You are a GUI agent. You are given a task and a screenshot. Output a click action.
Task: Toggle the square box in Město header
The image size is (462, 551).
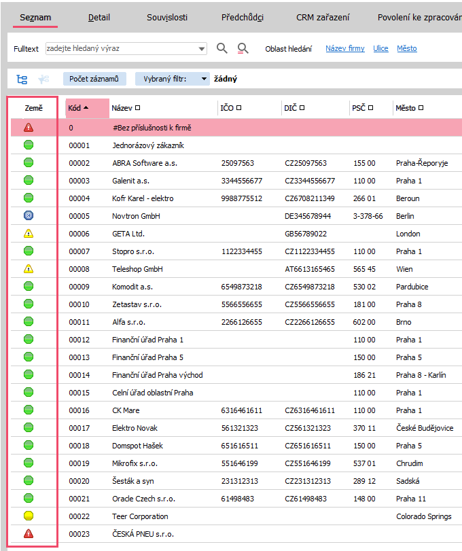[x=421, y=108]
